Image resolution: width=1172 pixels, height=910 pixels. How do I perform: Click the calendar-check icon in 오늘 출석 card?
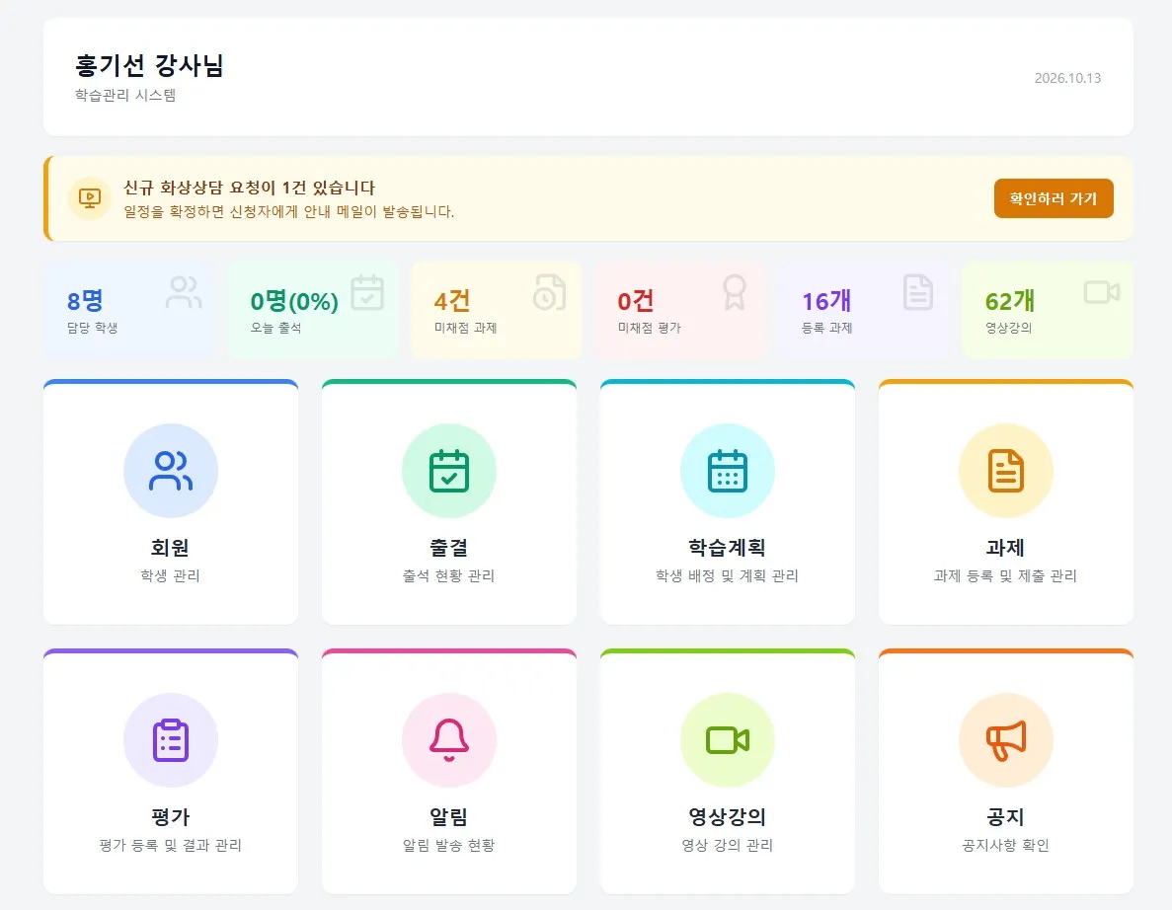point(367,292)
